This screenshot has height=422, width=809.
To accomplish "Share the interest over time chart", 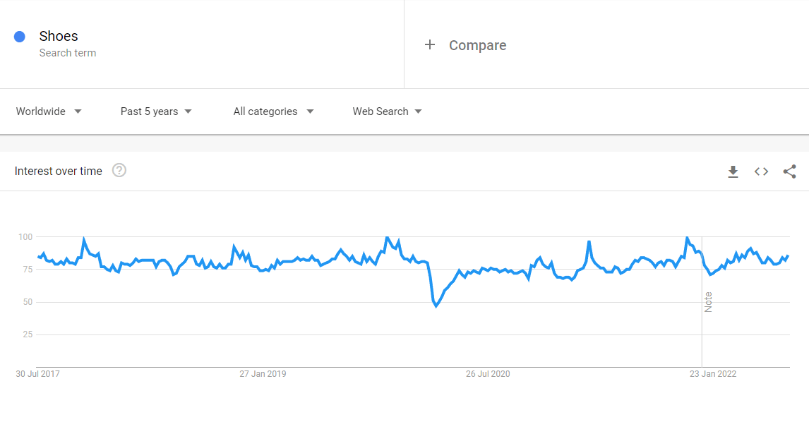I will 789,171.
